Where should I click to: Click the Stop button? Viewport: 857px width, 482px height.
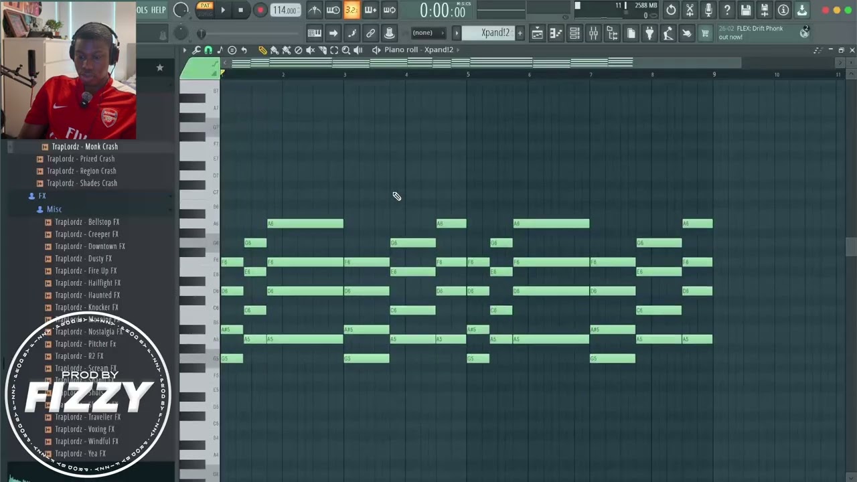[241, 10]
